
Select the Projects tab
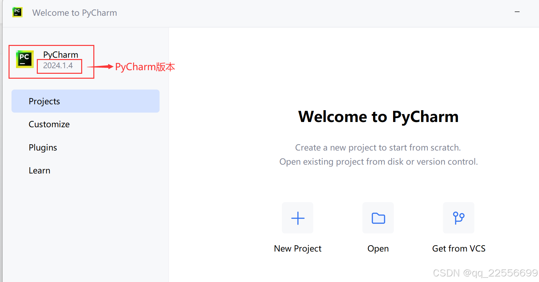[x=85, y=101]
